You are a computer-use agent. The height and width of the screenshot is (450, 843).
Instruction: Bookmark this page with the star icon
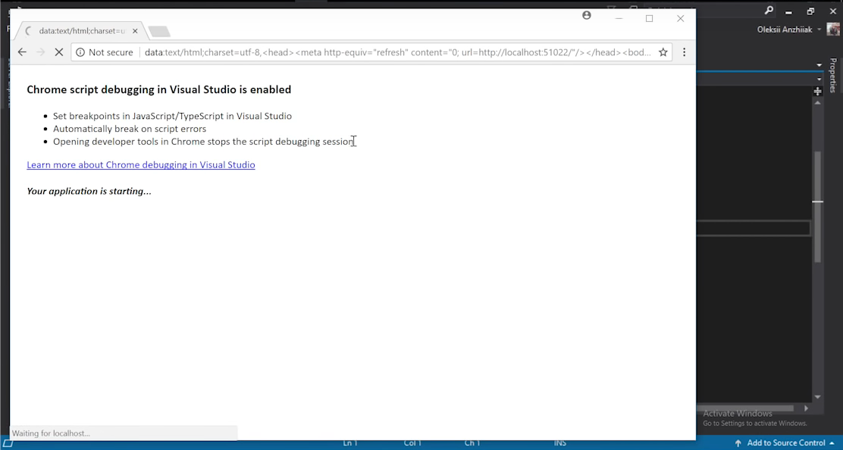[x=663, y=52]
